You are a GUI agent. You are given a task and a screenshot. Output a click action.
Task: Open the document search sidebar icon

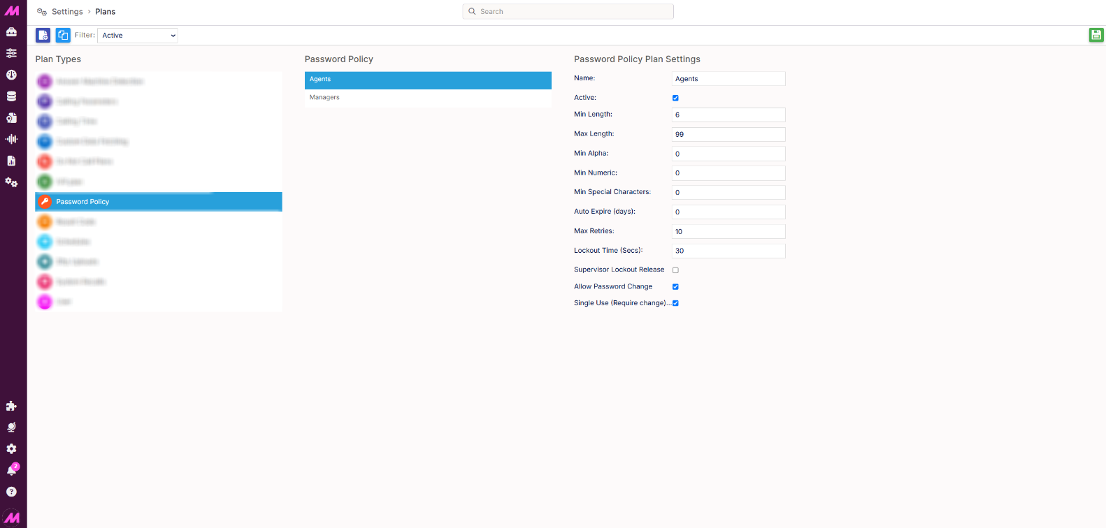11,117
